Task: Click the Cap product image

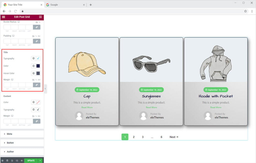Action: 87,63
